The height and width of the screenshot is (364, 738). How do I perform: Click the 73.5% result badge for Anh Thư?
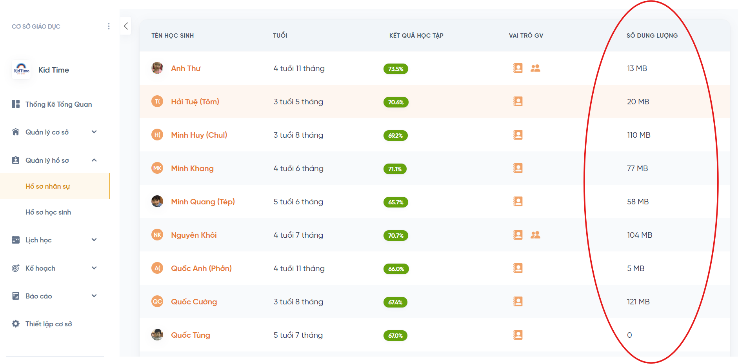396,69
